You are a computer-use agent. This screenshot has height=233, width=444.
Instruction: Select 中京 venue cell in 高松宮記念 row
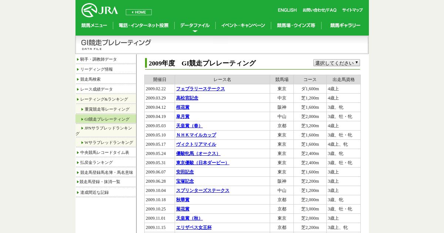282,98
